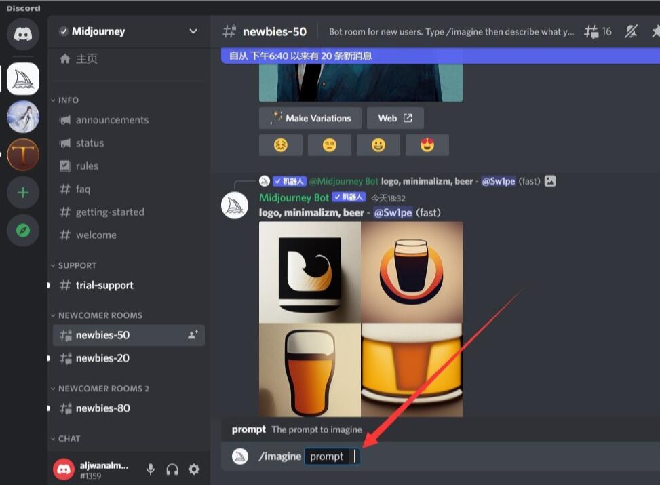This screenshot has height=485, width=660.
Task: Open the announcements channel
Action: (112, 120)
